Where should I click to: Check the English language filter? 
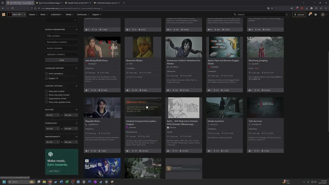coord(47,78)
